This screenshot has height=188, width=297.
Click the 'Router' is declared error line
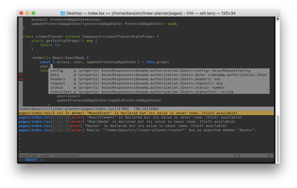123,126
